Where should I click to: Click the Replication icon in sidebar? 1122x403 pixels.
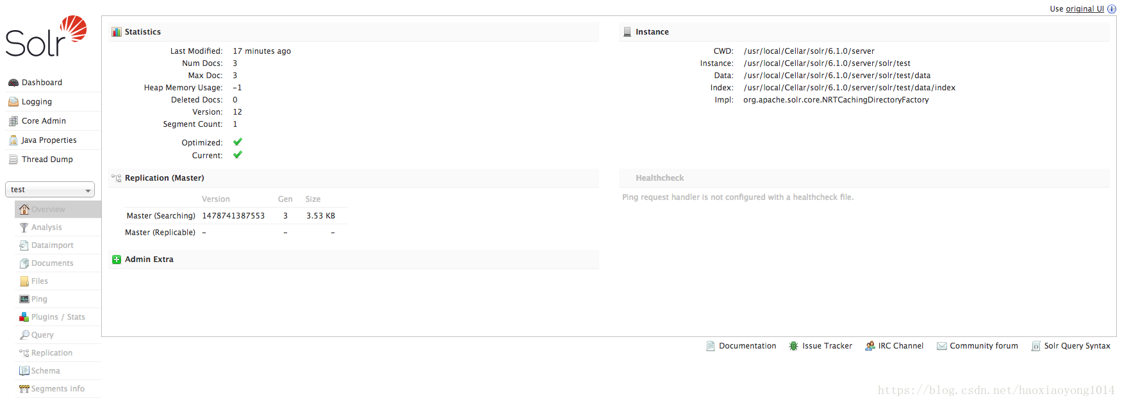click(x=24, y=353)
